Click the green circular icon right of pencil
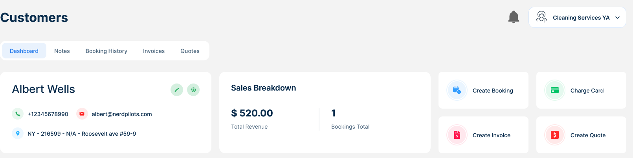Image resolution: width=633 pixels, height=158 pixels. click(x=193, y=90)
